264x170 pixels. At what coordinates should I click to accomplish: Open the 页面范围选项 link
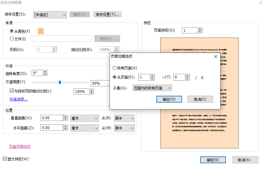coord(20,146)
